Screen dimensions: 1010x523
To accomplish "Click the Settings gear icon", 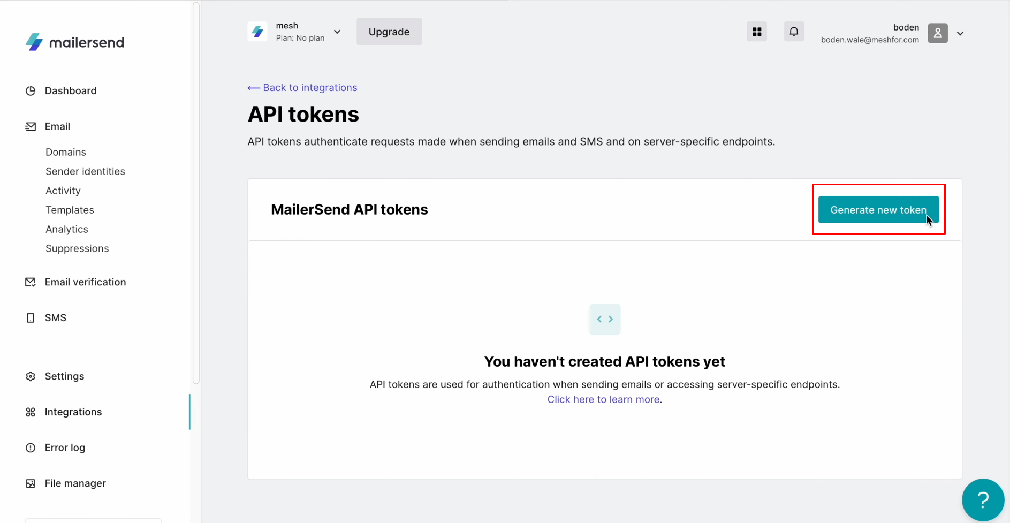I will pyautogui.click(x=31, y=376).
